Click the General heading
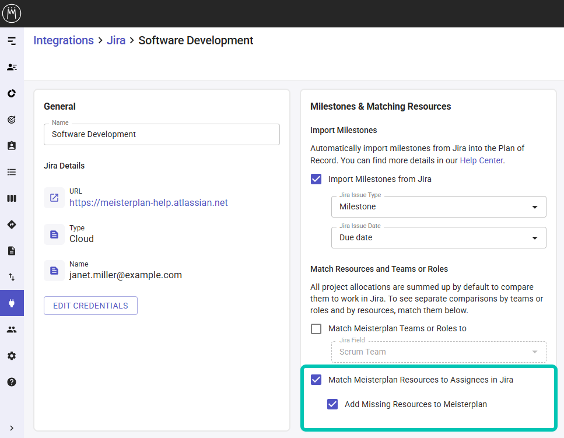The width and height of the screenshot is (564, 438). (x=59, y=107)
